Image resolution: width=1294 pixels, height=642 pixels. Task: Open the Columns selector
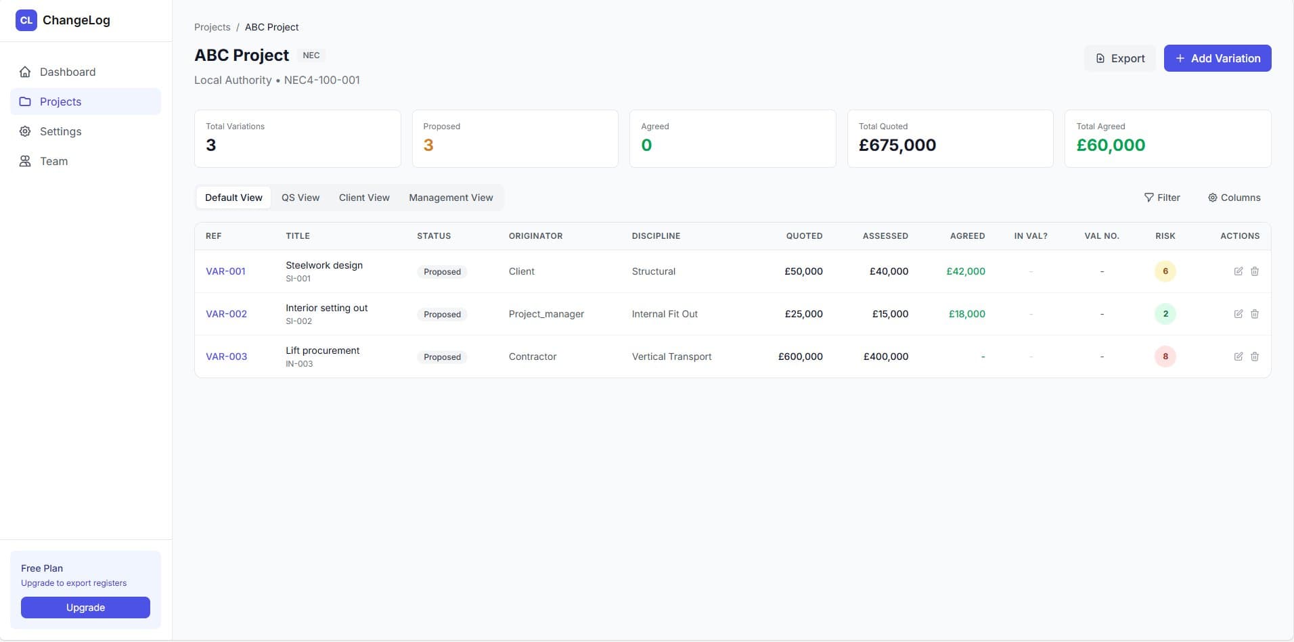point(1234,197)
